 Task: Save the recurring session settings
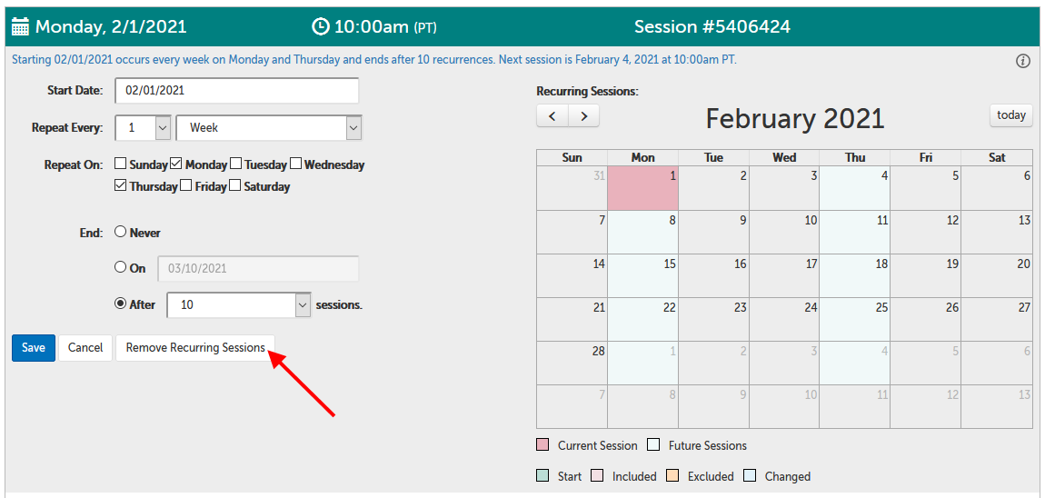click(x=34, y=348)
